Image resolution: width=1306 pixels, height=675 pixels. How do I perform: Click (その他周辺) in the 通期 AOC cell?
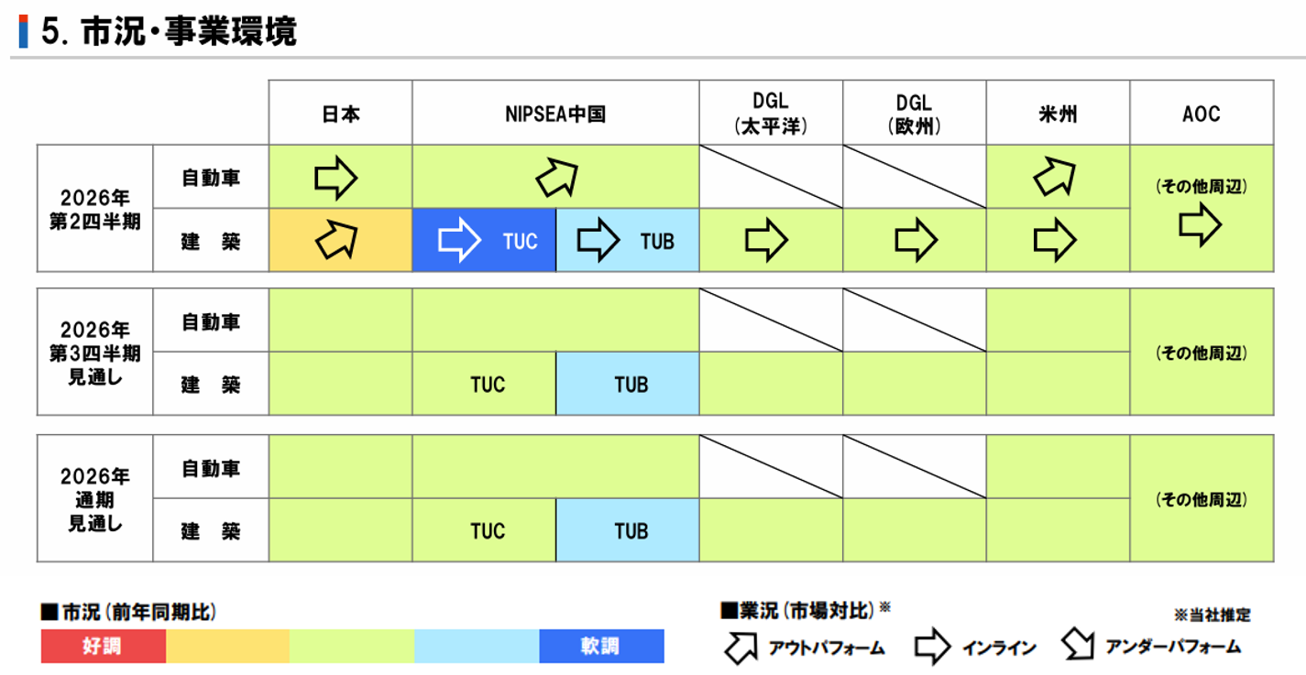click(x=1202, y=500)
